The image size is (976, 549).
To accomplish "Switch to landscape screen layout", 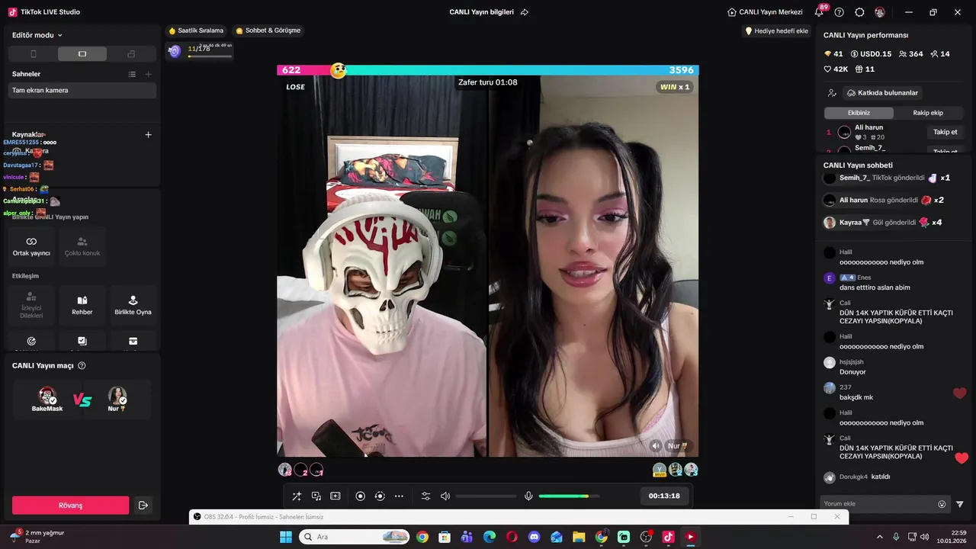I will coord(82,54).
